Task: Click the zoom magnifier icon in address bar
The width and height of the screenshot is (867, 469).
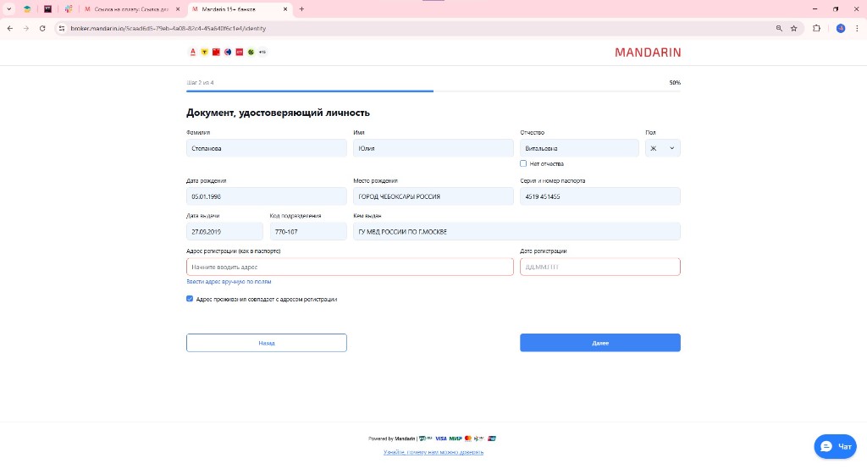Action: (x=779, y=28)
